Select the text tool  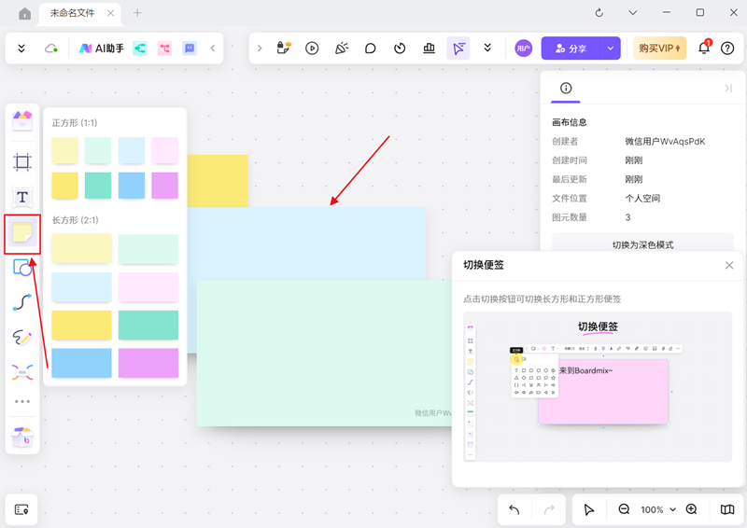click(x=22, y=197)
